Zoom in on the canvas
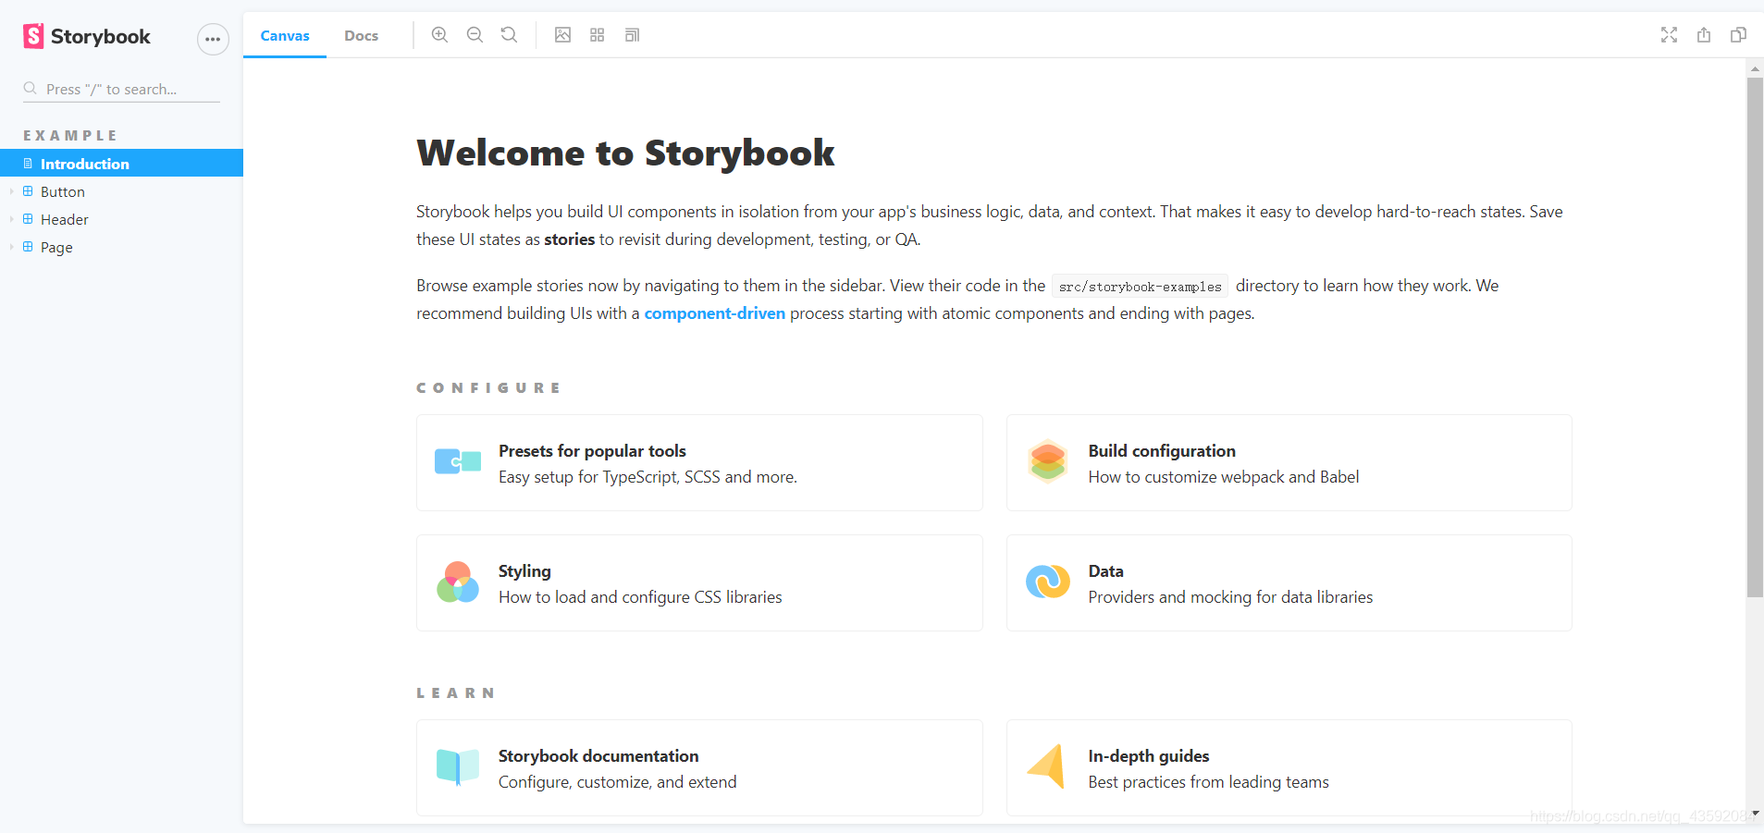 tap(440, 35)
